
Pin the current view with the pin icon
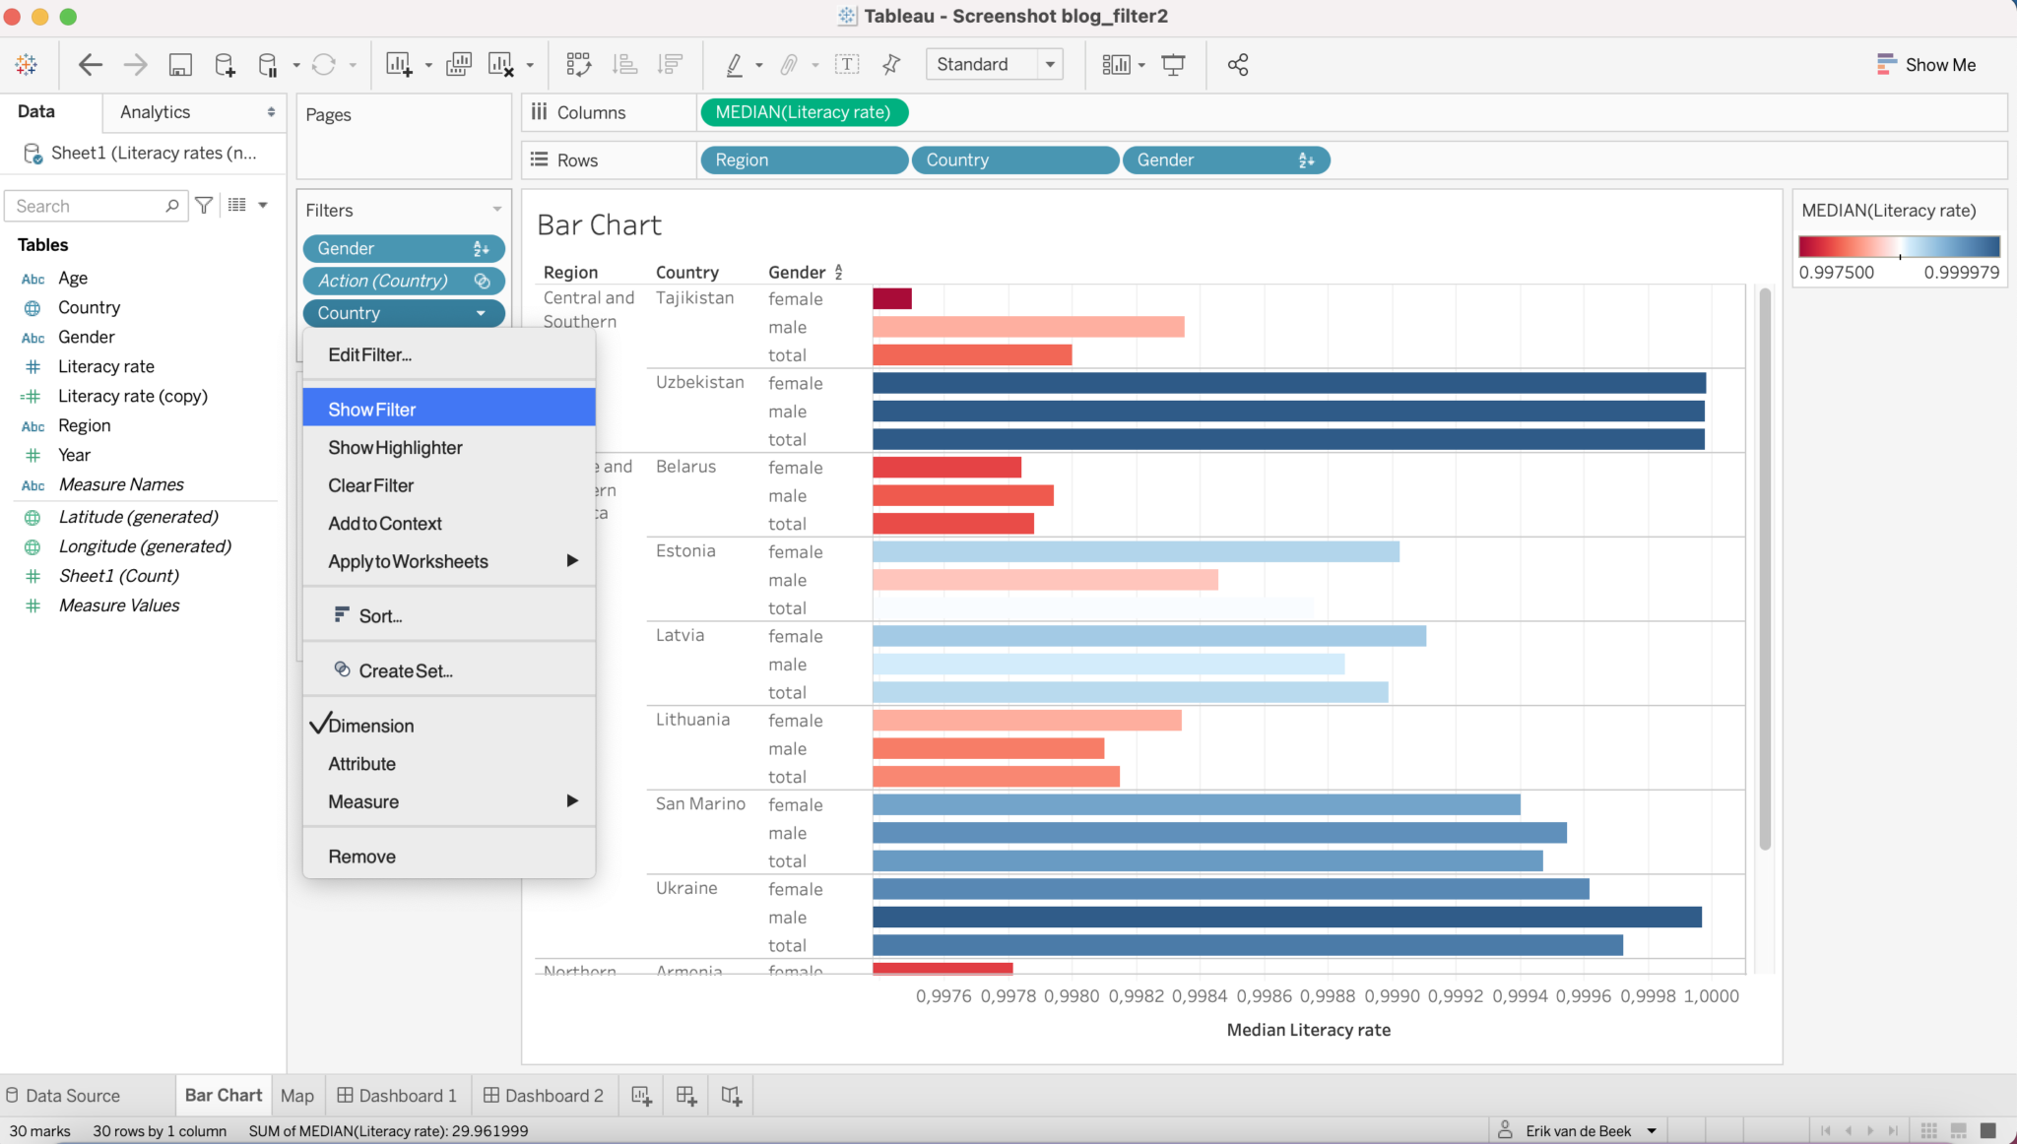(889, 64)
